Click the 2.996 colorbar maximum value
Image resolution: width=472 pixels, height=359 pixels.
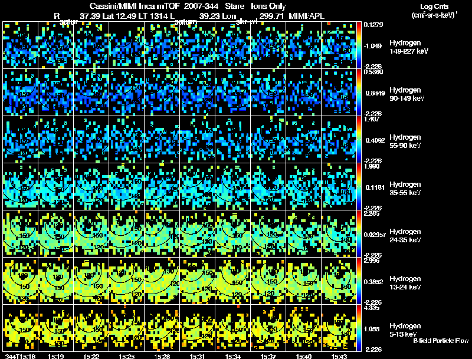[372, 261]
